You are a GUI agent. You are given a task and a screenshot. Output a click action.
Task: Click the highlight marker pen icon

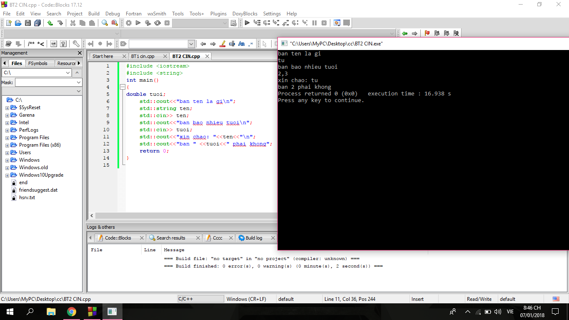coord(222,44)
